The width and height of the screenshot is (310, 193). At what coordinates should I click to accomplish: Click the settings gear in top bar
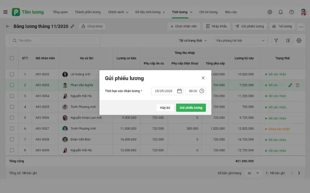[x=270, y=12]
